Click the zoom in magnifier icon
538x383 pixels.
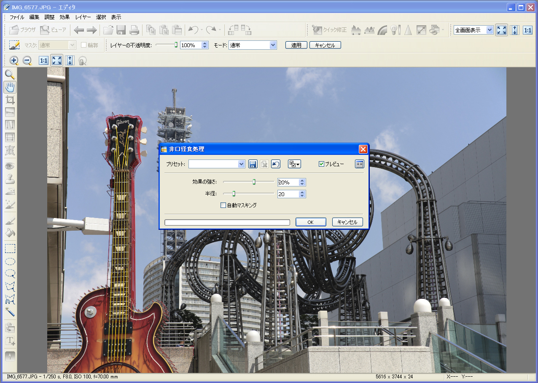tap(14, 61)
